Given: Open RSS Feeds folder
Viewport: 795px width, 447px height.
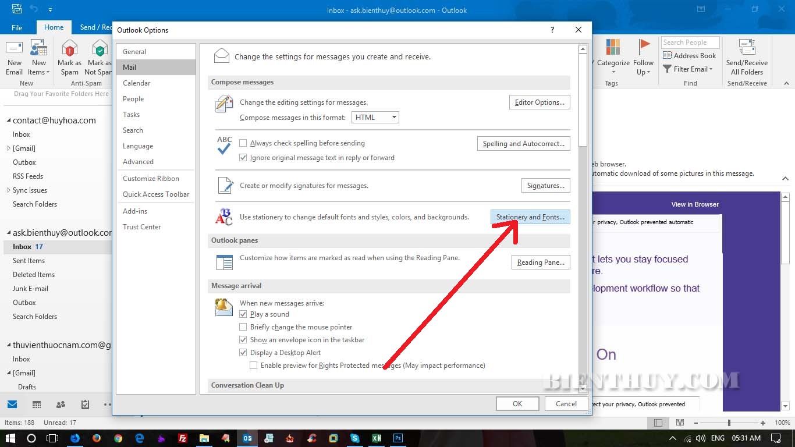Looking at the screenshot, I should pos(28,176).
